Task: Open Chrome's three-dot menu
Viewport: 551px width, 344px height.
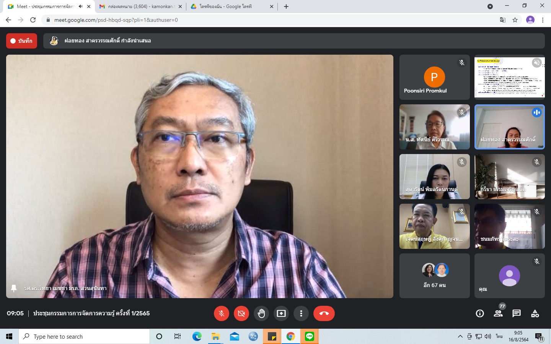Action: (x=543, y=20)
